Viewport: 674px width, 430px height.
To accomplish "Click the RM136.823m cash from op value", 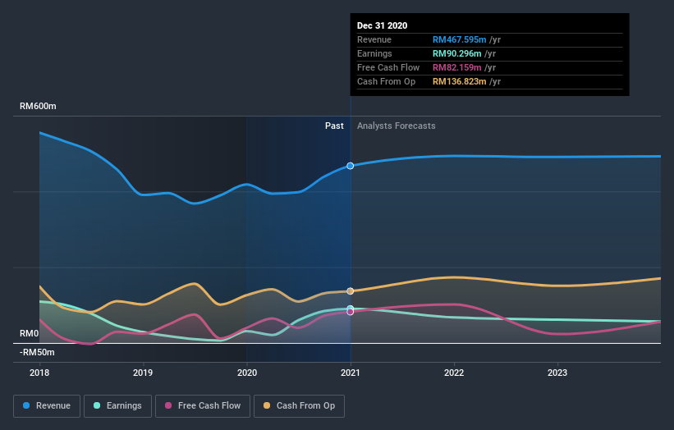I will [x=459, y=81].
